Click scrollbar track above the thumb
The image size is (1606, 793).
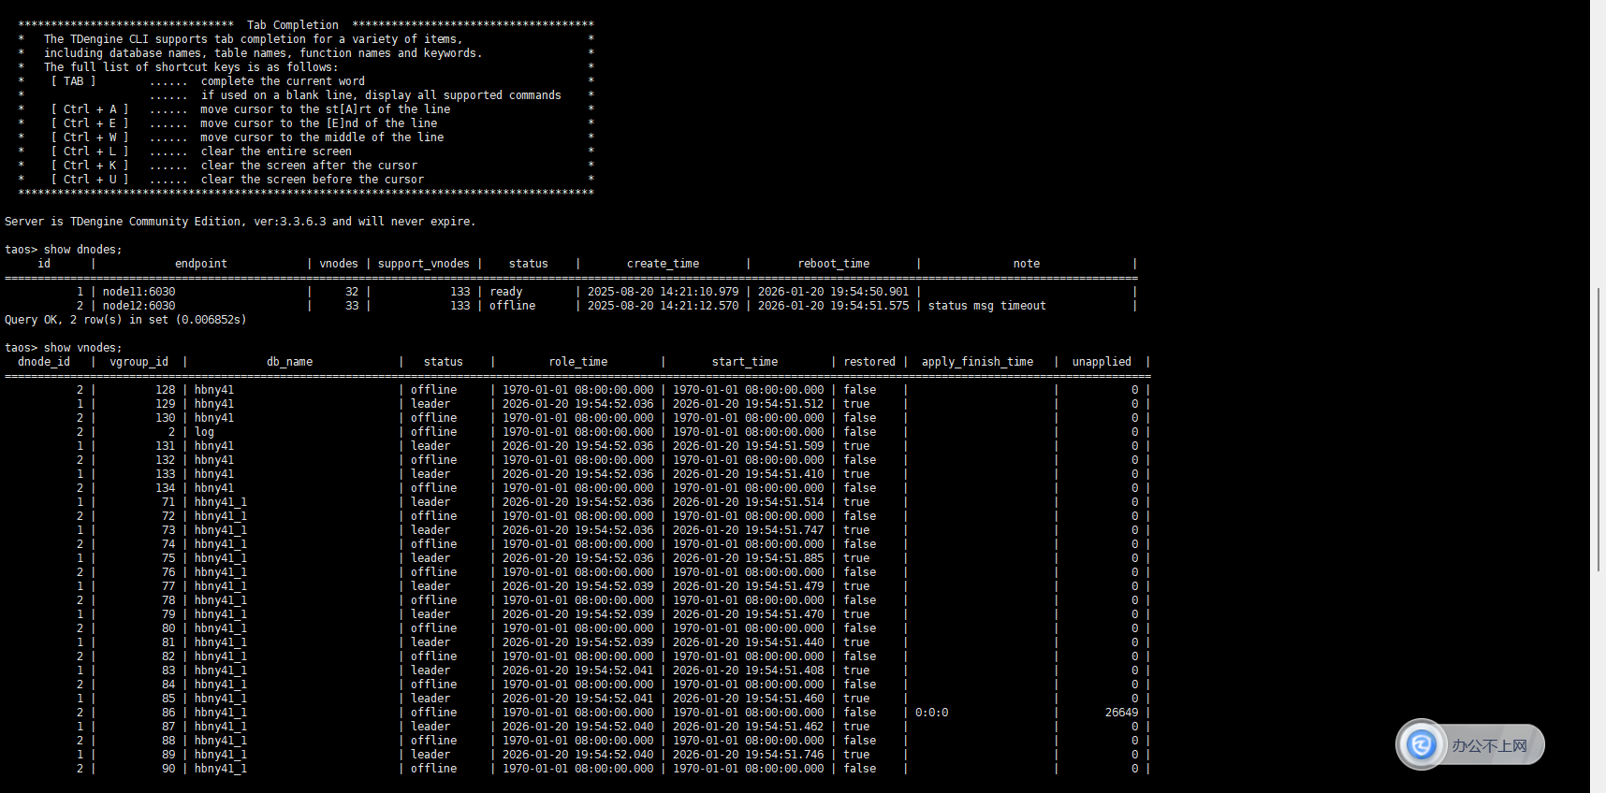pyautogui.click(x=1599, y=140)
